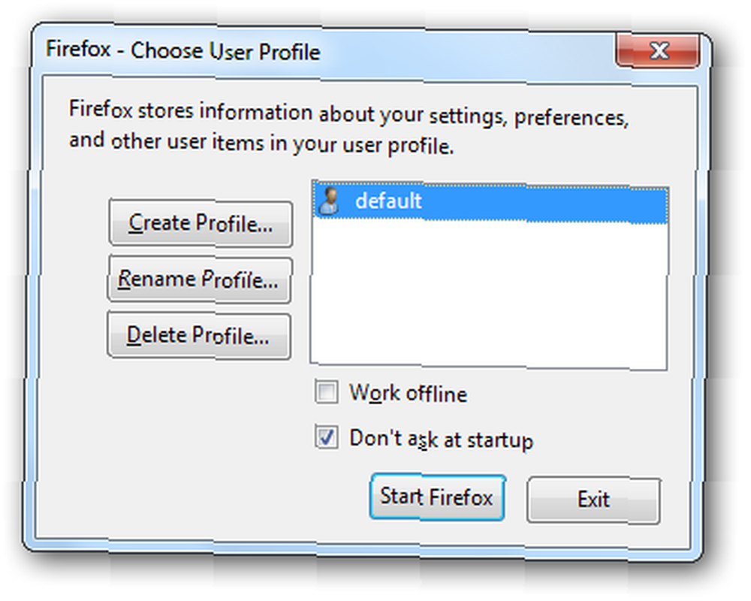Open the Create Profile wizard
Screen dimensions: 751x601
pos(201,224)
